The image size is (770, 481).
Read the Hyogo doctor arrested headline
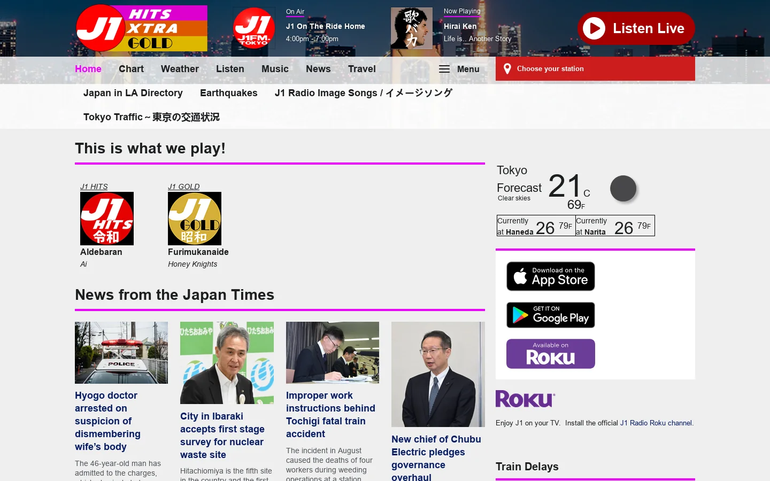pyautogui.click(x=108, y=421)
